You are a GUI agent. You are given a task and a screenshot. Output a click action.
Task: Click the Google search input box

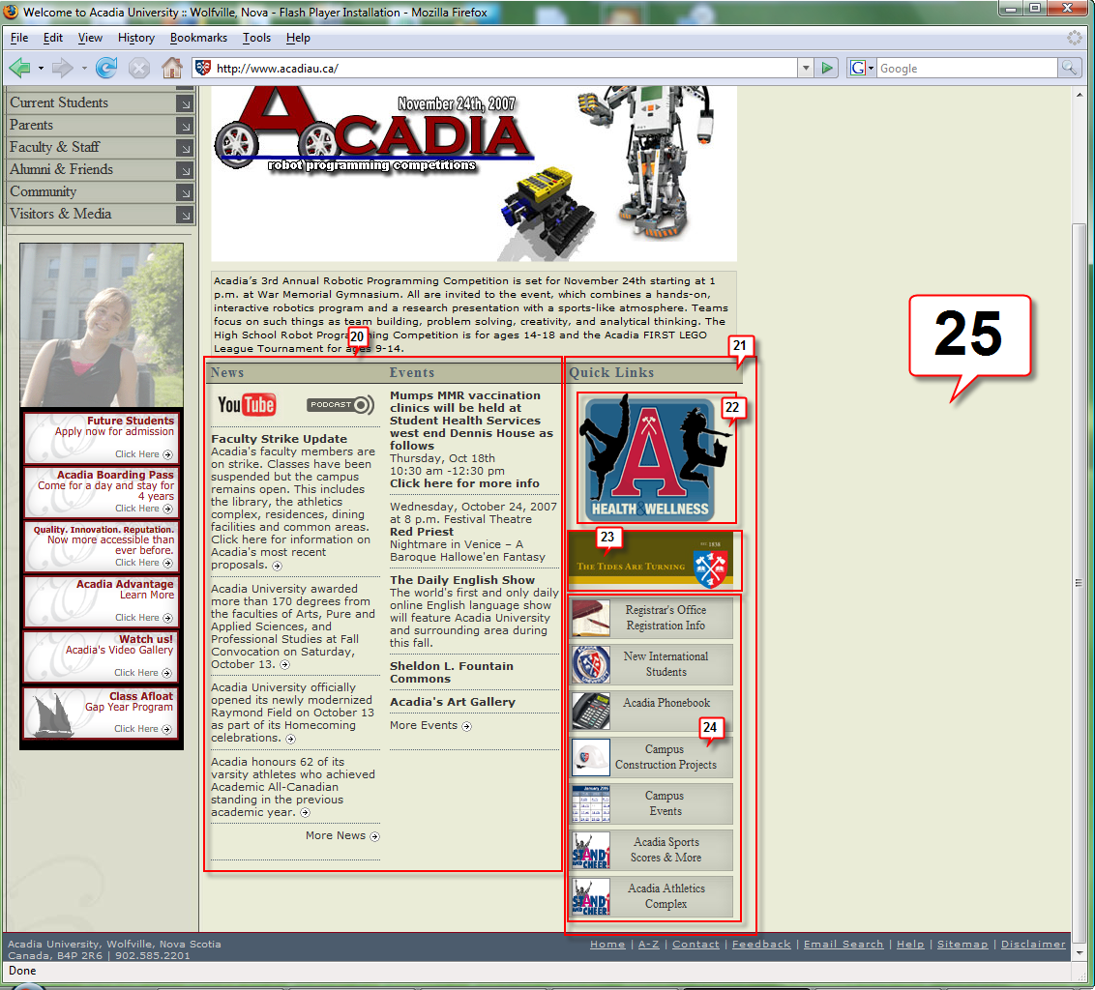pyautogui.click(x=967, y=68)
